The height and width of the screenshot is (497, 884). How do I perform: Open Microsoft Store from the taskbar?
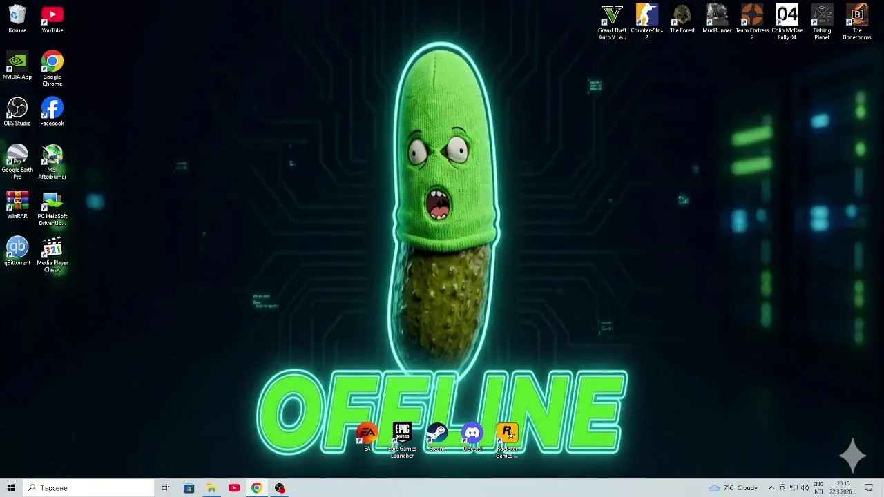pyautogui.click(x=189, y=488)
